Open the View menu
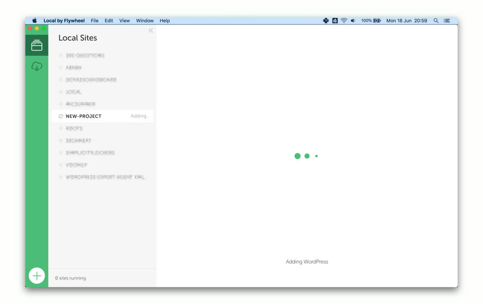The image size is (483, 304). 125,21
